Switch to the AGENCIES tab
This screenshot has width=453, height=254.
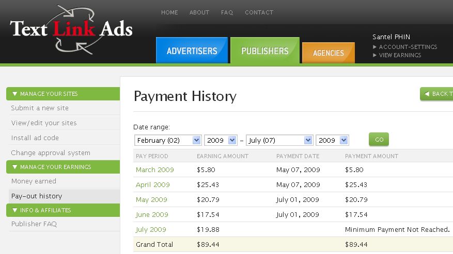pyautogui.click(x=329, y=53)
